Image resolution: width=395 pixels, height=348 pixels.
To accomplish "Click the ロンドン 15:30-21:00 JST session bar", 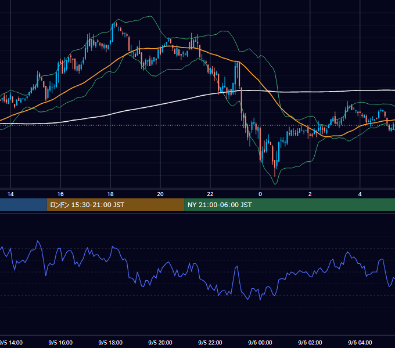I will (116, 205).
